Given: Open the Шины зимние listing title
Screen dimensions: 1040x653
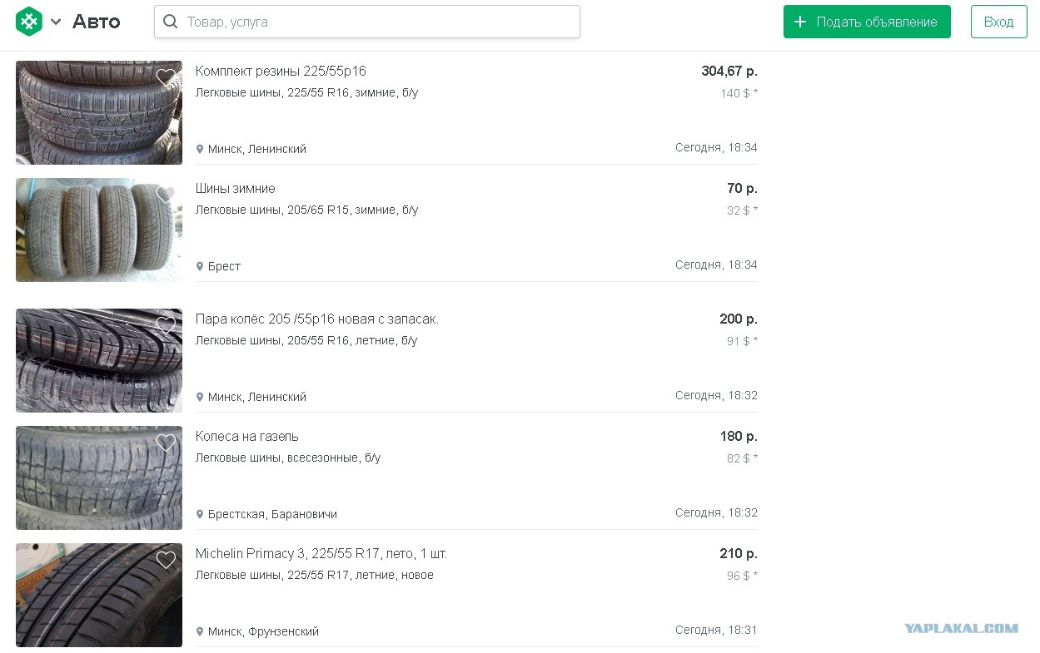Looking at the screenshot, I should point(235,188).
